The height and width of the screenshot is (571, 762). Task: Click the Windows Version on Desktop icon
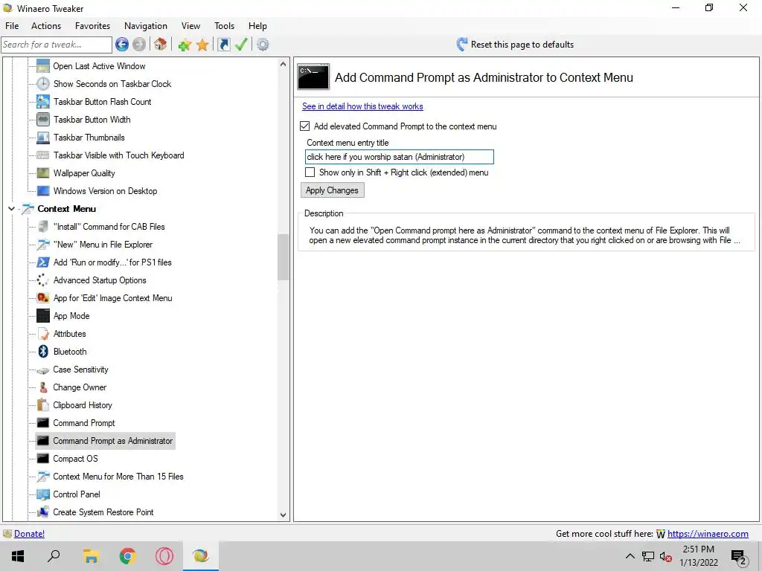tap(43, 191)
